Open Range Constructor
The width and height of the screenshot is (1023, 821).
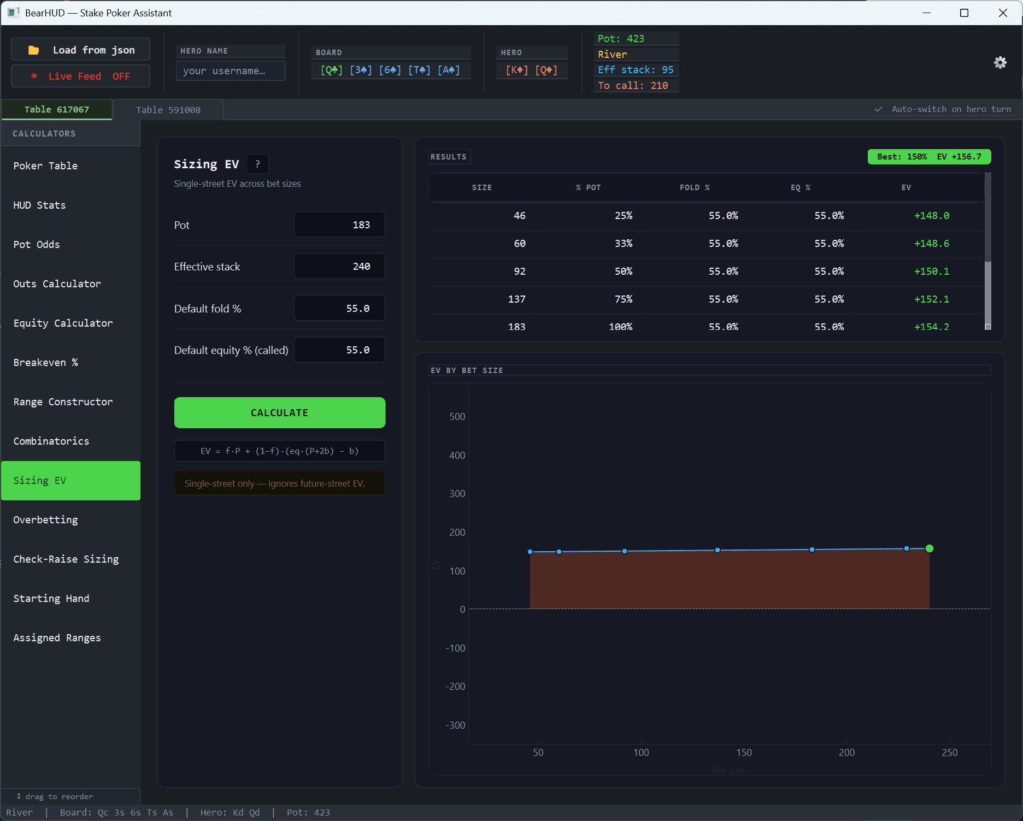(x=70, y=402)
